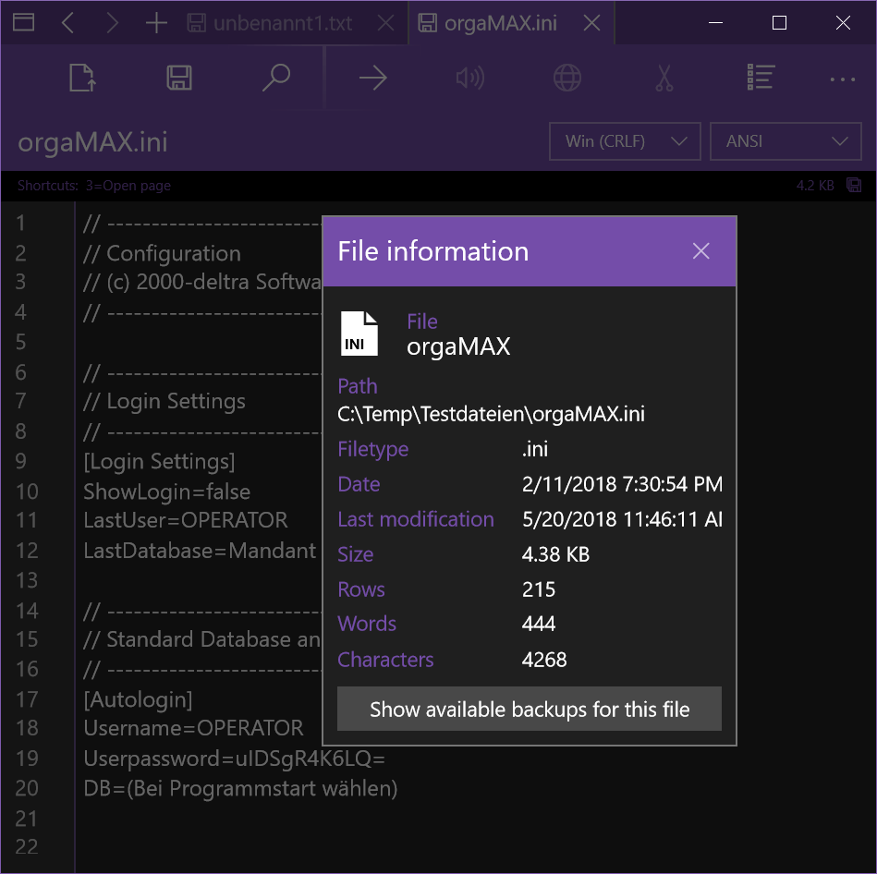Open the more options ellipsis menu
The image size is (877, 874).
(842, 79)
